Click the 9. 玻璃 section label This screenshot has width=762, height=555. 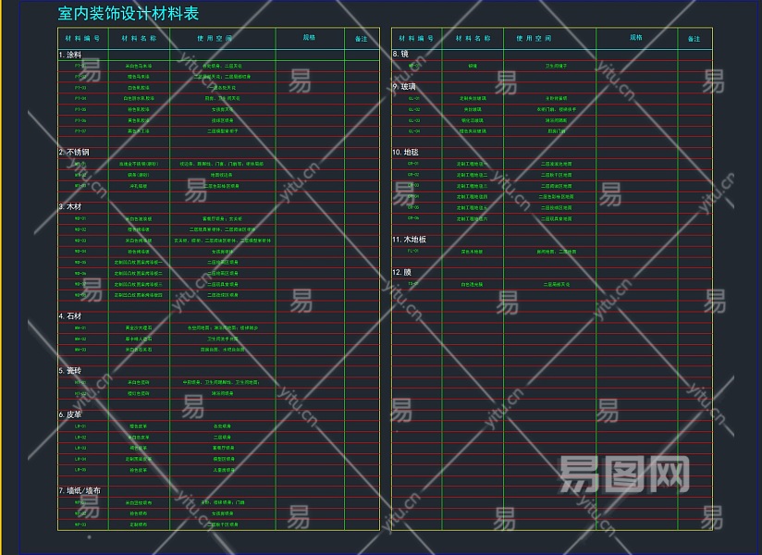(404, 87)
